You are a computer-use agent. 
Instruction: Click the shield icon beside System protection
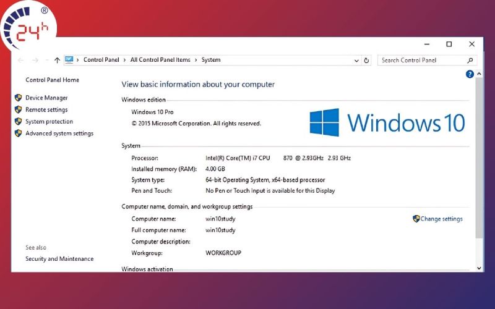[x=19, y=121]
